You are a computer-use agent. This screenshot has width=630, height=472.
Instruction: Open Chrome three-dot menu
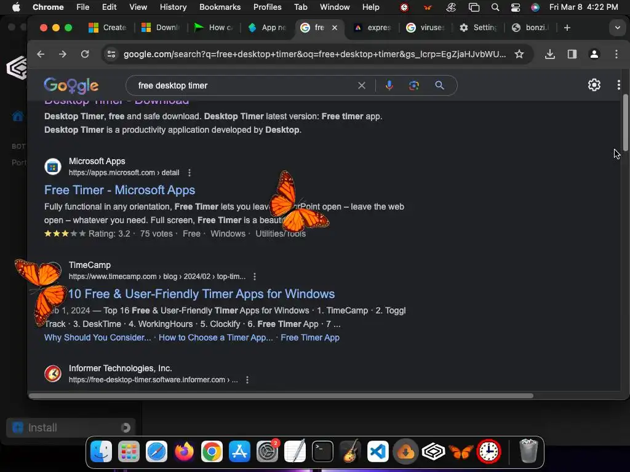tap(616, 54)
